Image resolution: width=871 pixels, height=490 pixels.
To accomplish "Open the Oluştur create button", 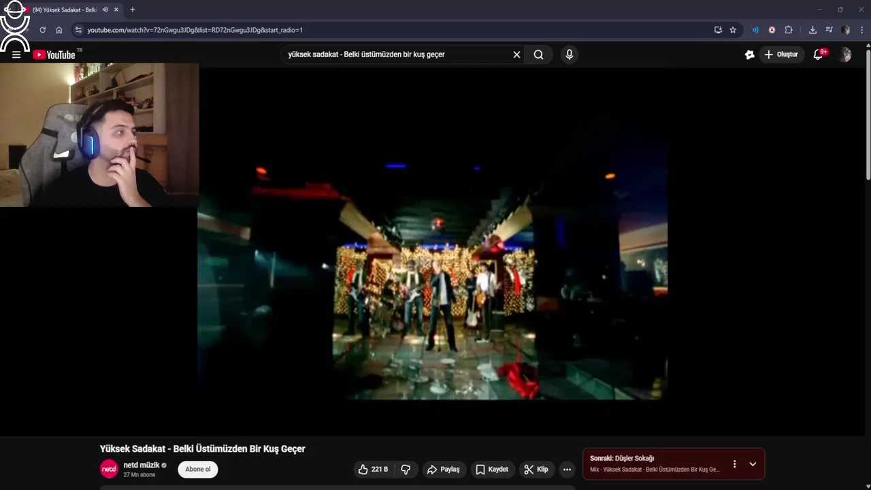I will [781, 54].
